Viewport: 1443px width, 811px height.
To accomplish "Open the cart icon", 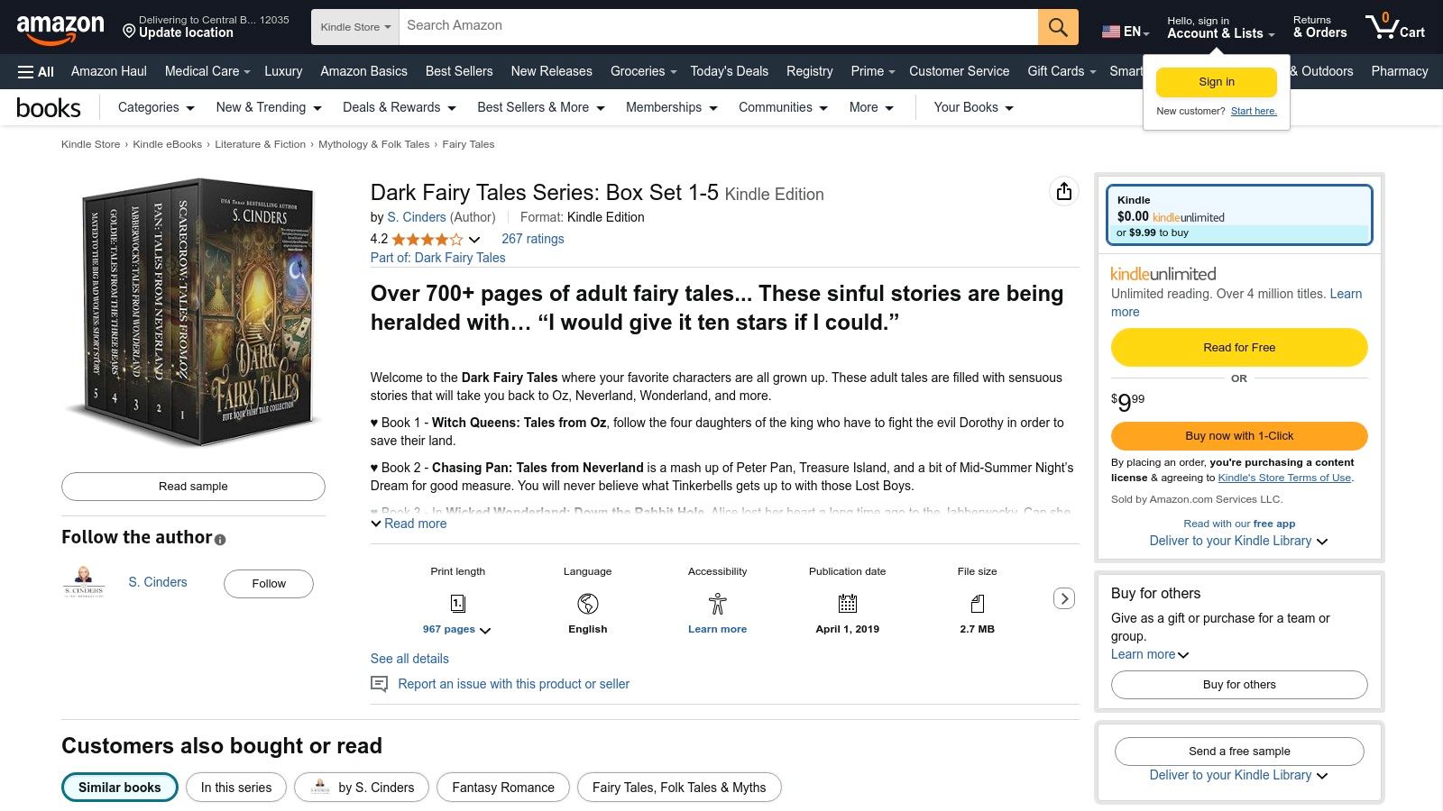I will click(1395, 26).
